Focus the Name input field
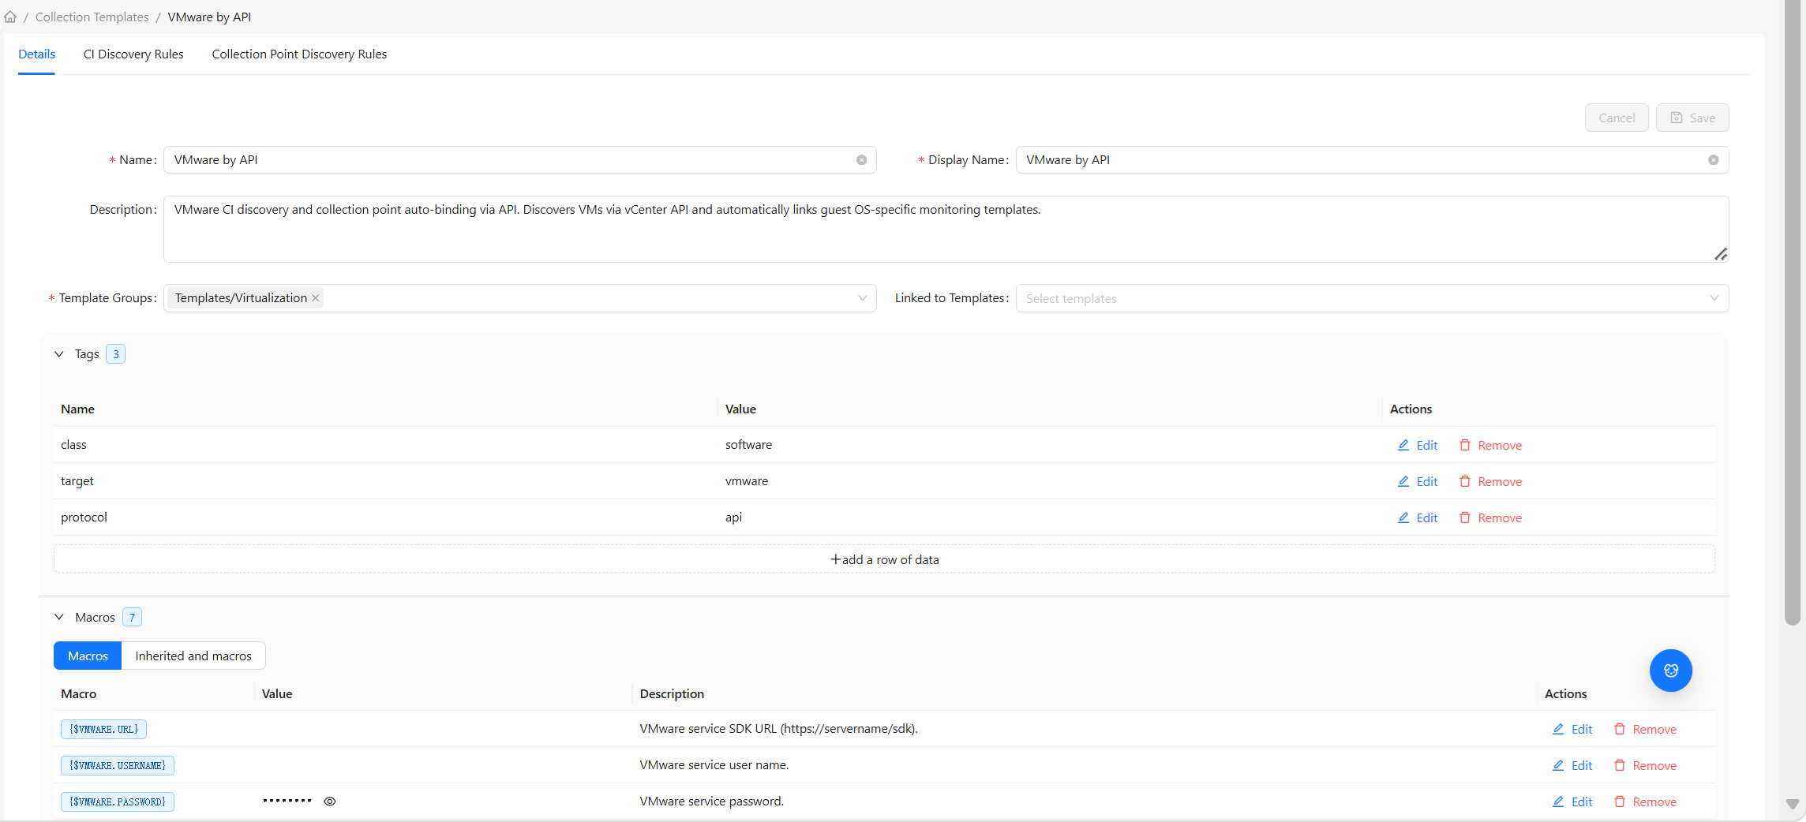The height and width of the screenshot is (822, 1806). pos(519,160)
